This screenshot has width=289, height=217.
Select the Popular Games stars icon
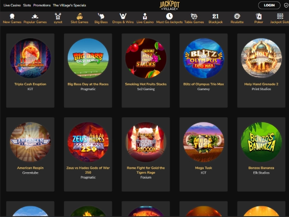(x=35, y=16)
